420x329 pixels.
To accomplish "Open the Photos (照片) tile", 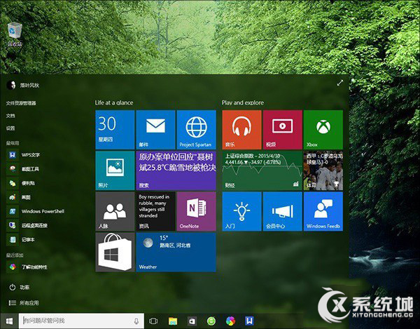I will [115, 170].
